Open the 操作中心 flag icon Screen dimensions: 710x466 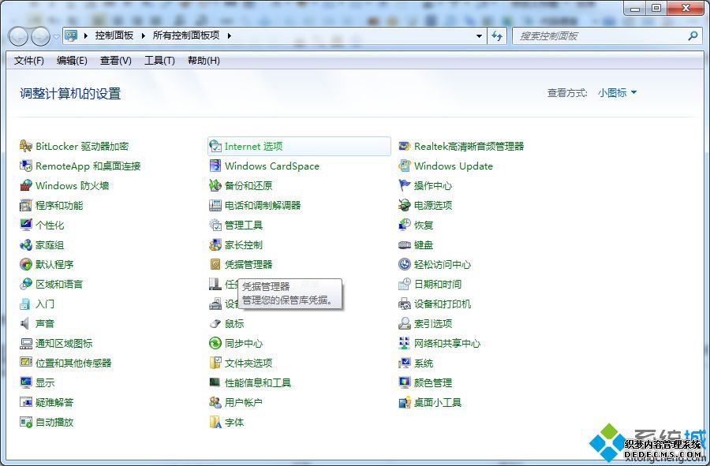tap(405, 185)
